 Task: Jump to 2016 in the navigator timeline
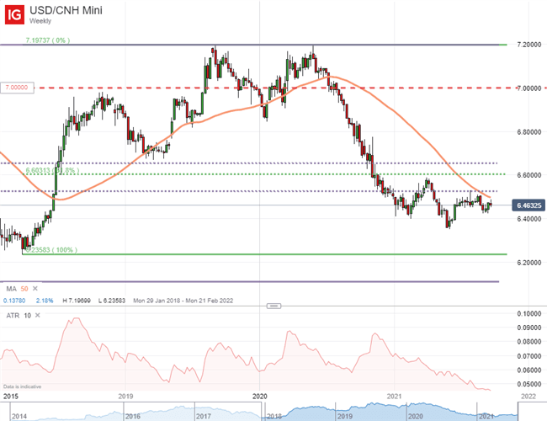pyautogui.click(x=133, y=416)
